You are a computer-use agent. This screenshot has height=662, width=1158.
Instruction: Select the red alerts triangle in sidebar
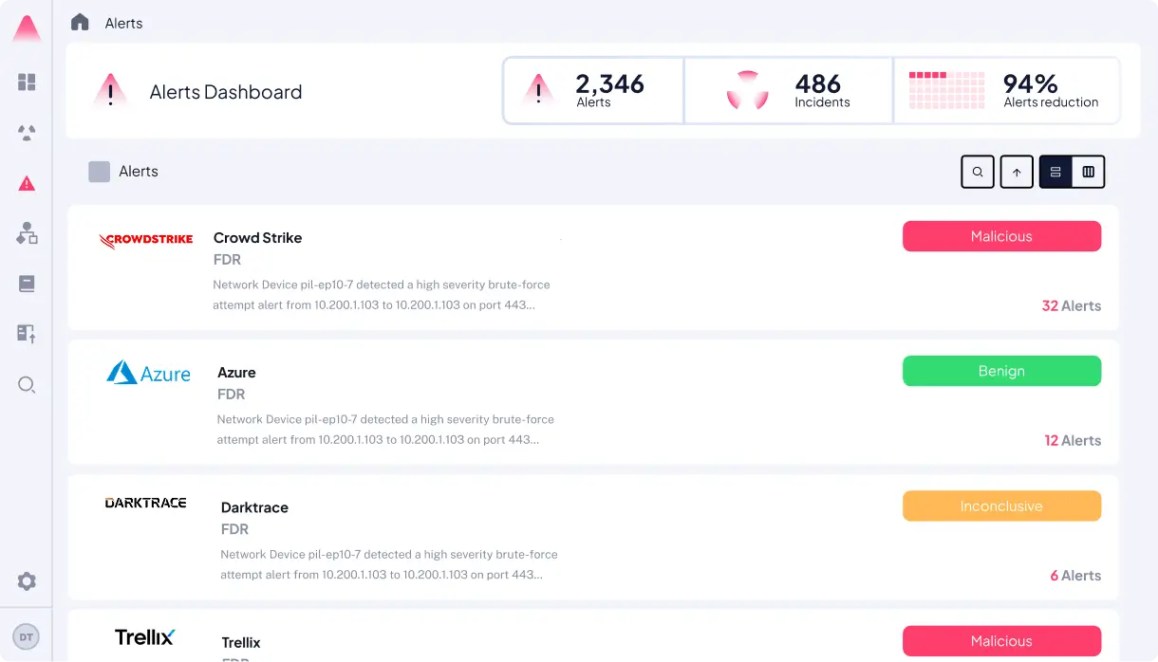point(27,183)
